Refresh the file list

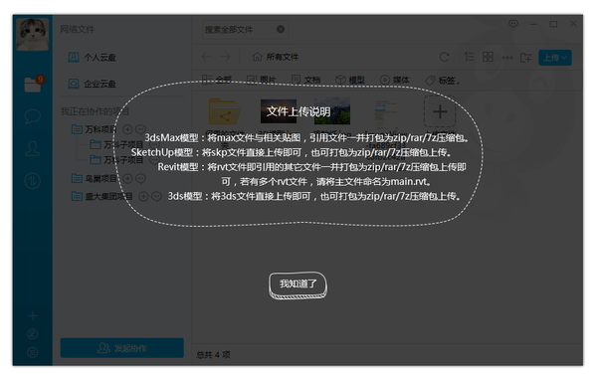pyautogui.click(x=445, y=58)
